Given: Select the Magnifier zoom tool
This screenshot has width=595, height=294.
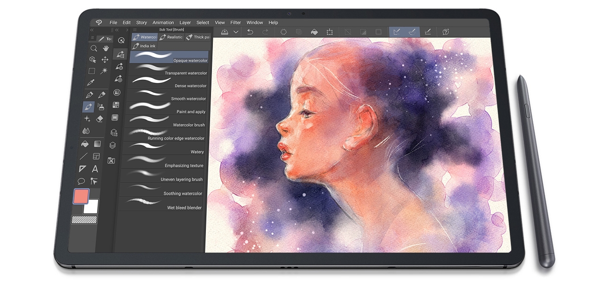Looking at the screenshot, I should pyautogui.click(x=93, y=48).
